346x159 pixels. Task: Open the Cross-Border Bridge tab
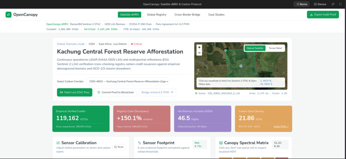(x=187, y=15)
